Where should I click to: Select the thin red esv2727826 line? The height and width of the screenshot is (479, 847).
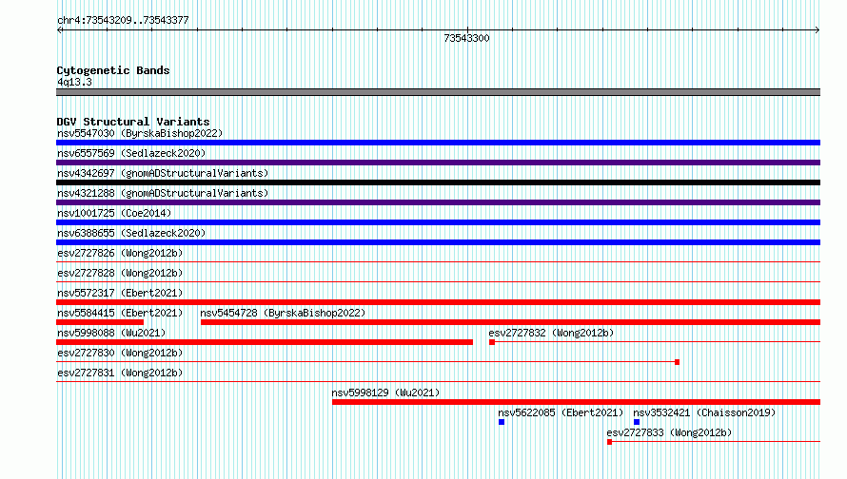pos(438,262)
